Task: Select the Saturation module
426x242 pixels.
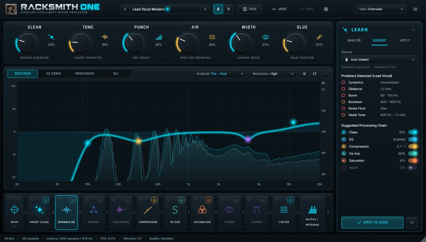Action: [x=203, y=212]
